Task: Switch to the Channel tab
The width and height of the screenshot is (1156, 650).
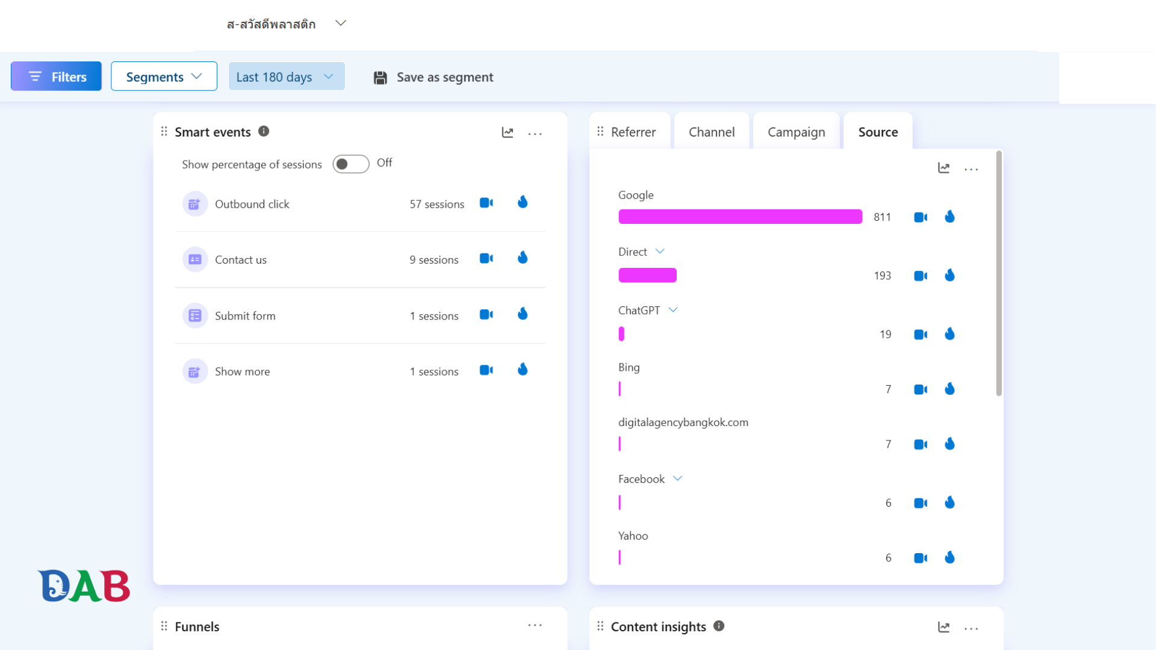Action: (x=712, y=132)
